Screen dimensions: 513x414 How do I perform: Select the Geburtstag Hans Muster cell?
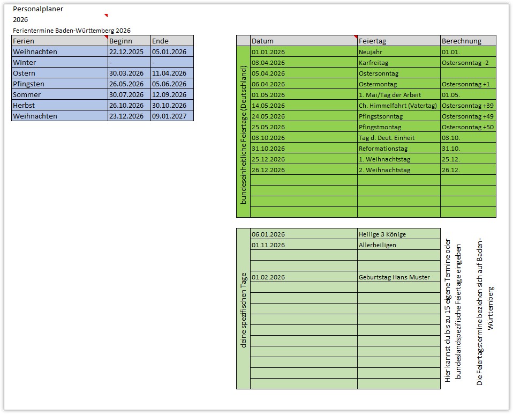398,277
